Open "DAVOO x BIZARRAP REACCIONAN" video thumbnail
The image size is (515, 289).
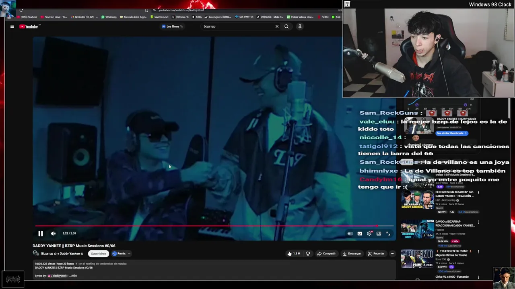coord(417,229)
